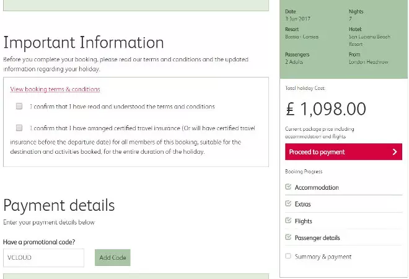Click the arrow icon on Proceed to payment
Viewport: 409px width, 279px height.
(x=395, y=152)
